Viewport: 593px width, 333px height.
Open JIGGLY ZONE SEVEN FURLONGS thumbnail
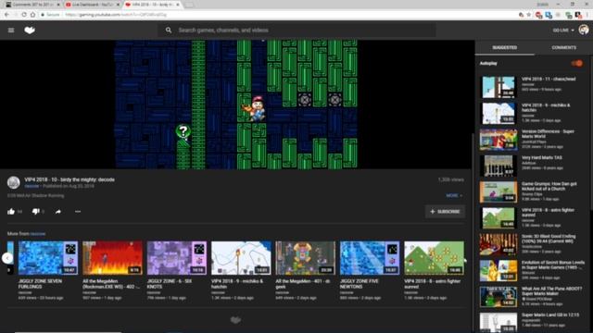coord(48,258)
